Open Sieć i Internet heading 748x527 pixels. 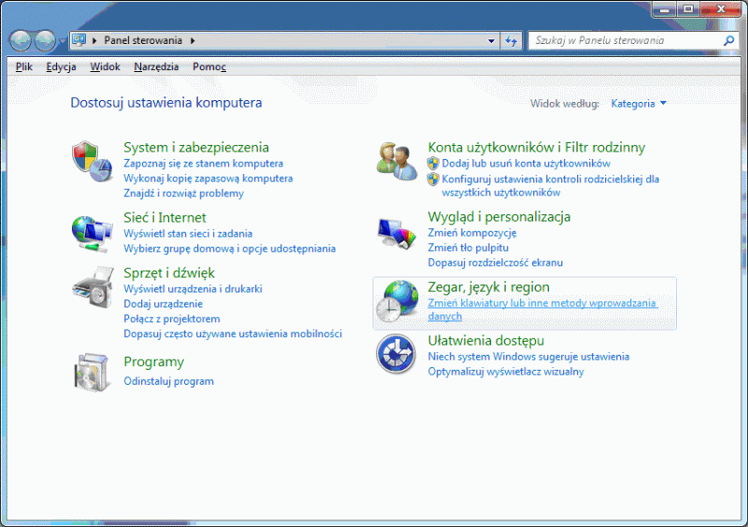[165, 218]
